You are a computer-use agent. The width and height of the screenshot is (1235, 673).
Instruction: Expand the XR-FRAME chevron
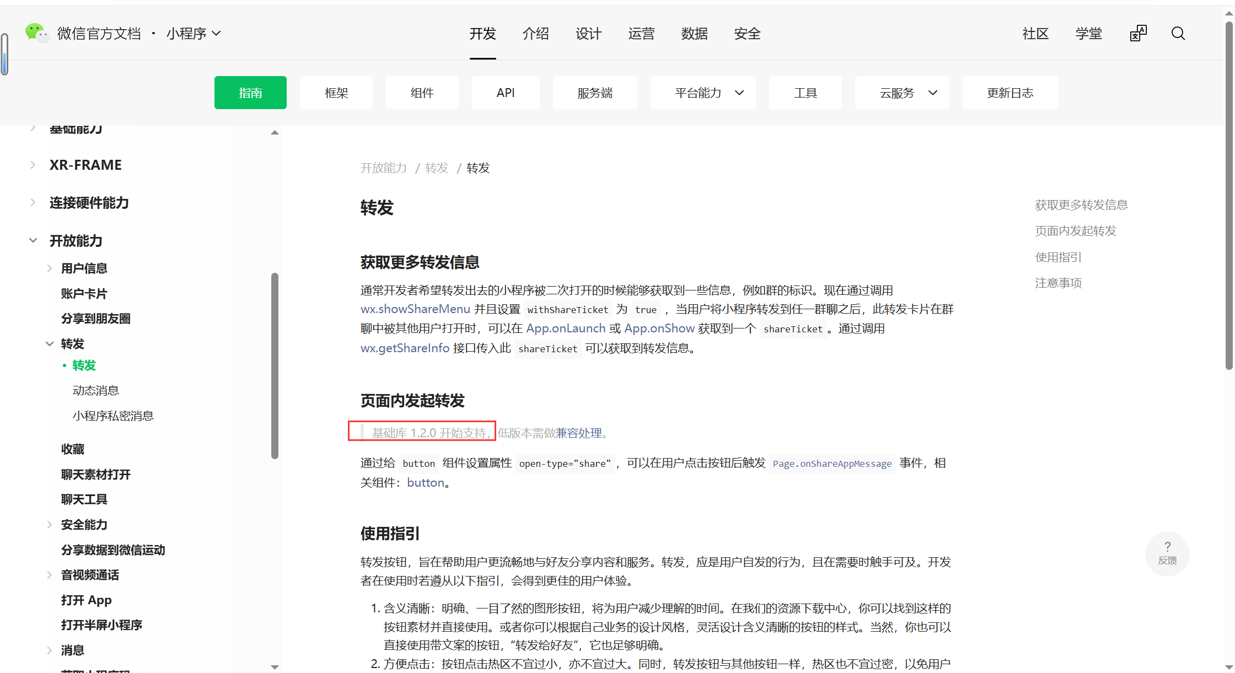tap(33, 165)
